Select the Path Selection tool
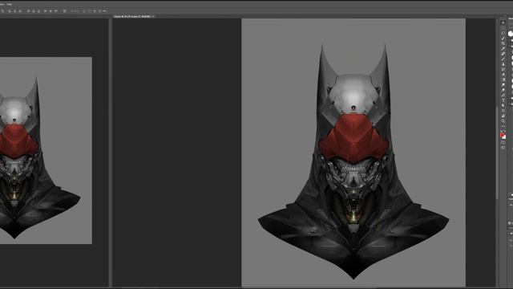The image size is (513, 289). (x=503, y=105)
